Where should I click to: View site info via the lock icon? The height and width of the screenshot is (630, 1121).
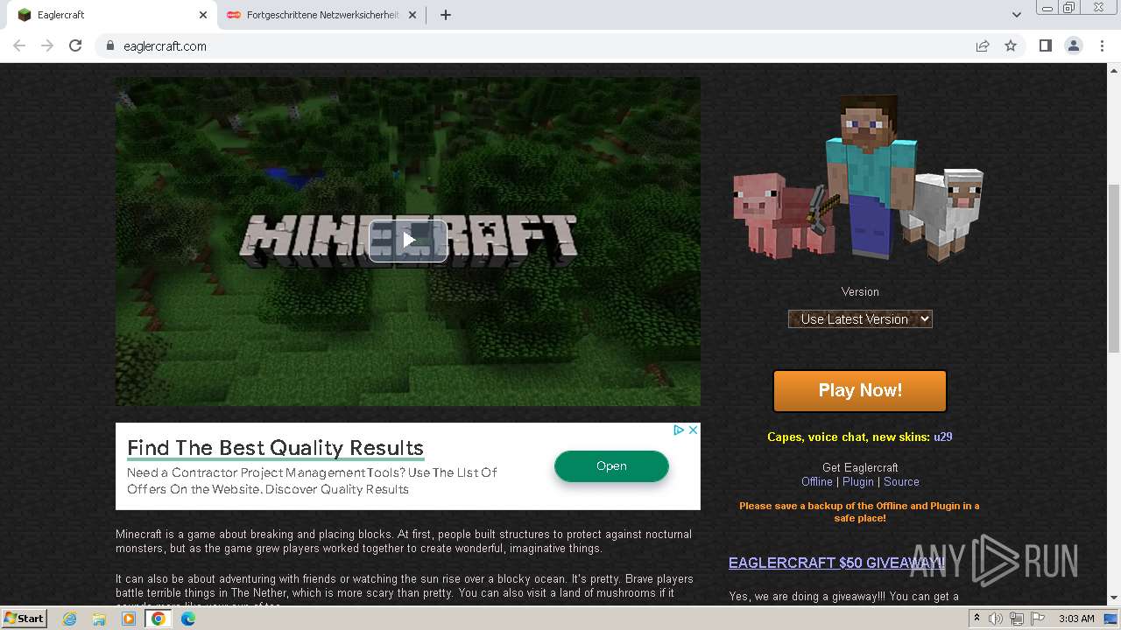coord(110,45)
